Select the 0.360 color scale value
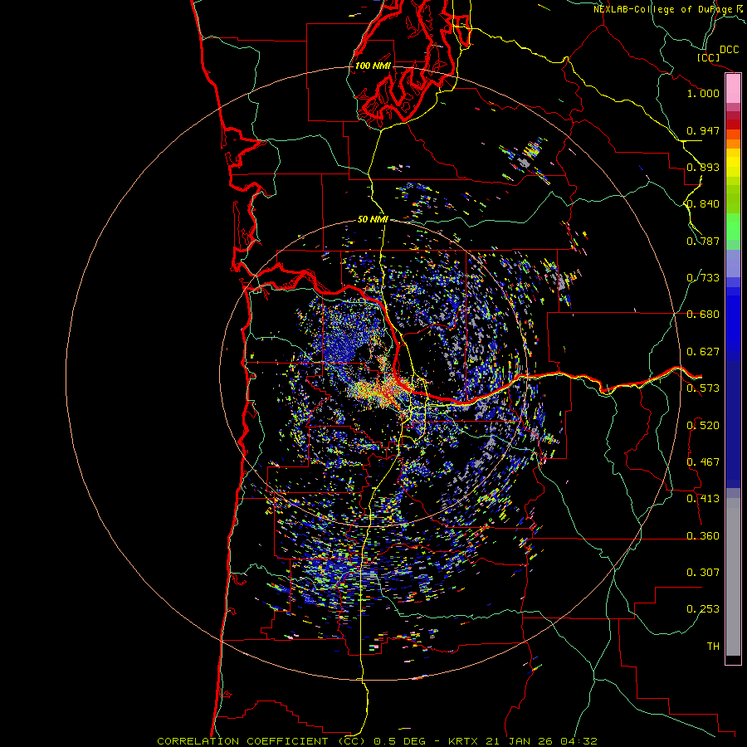The width and height of the screenshot is (747, 747). (703, 536)
